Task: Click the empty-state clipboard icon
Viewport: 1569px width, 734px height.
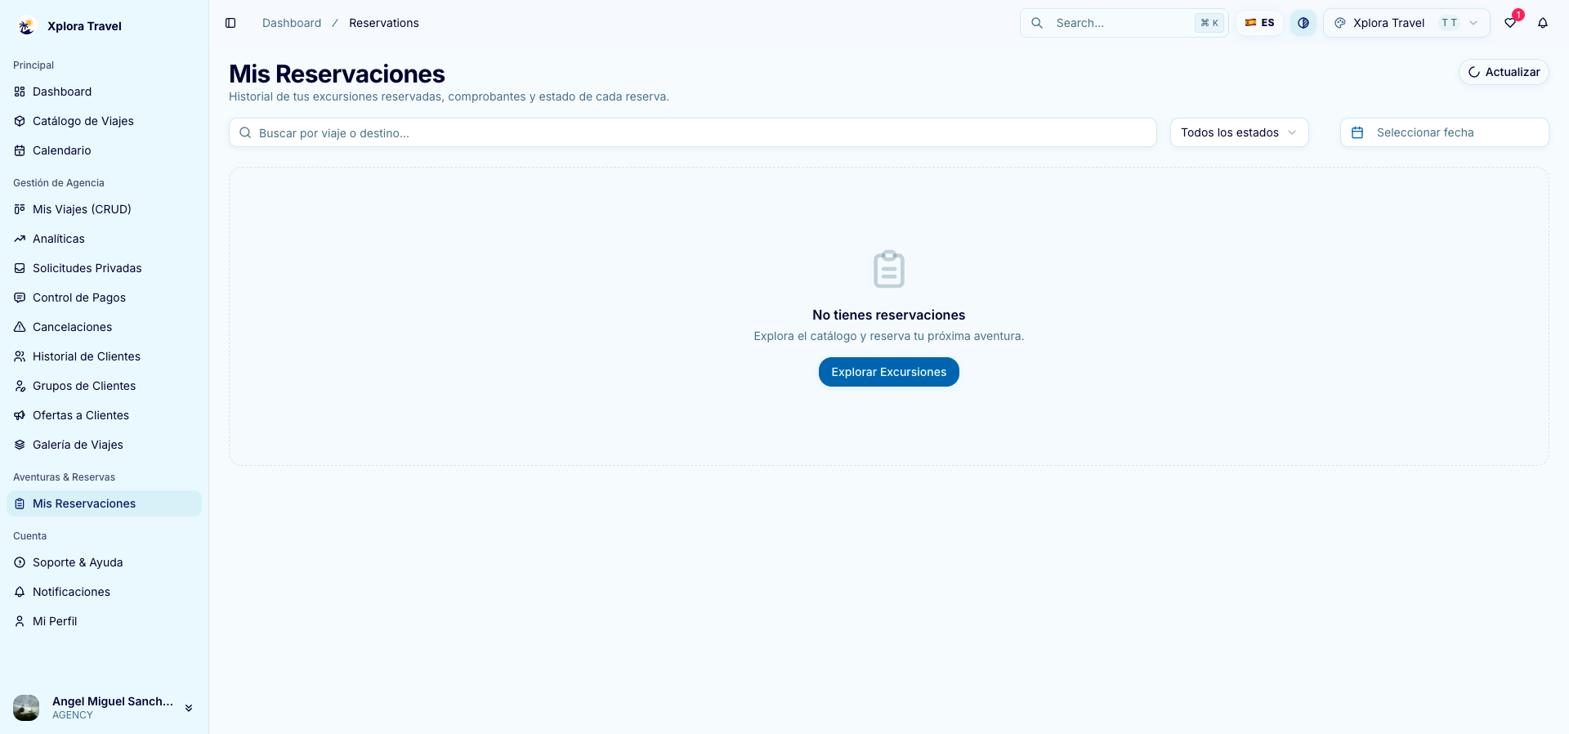Action: 889,269
